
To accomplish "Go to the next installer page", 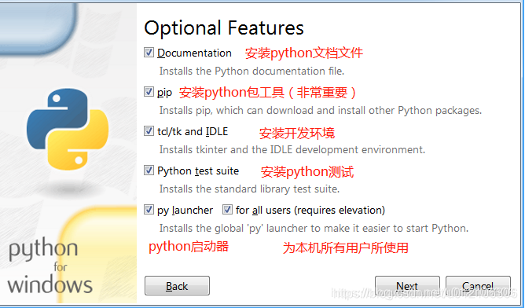I will [x=407, y=286].
